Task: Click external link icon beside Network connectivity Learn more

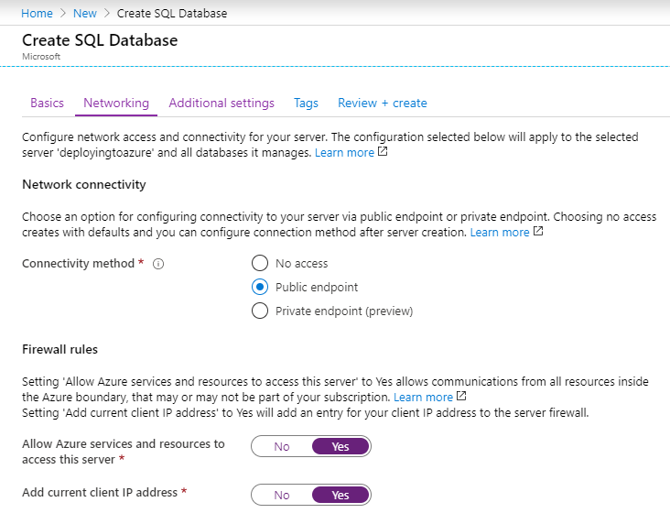Action: [538, 232]
